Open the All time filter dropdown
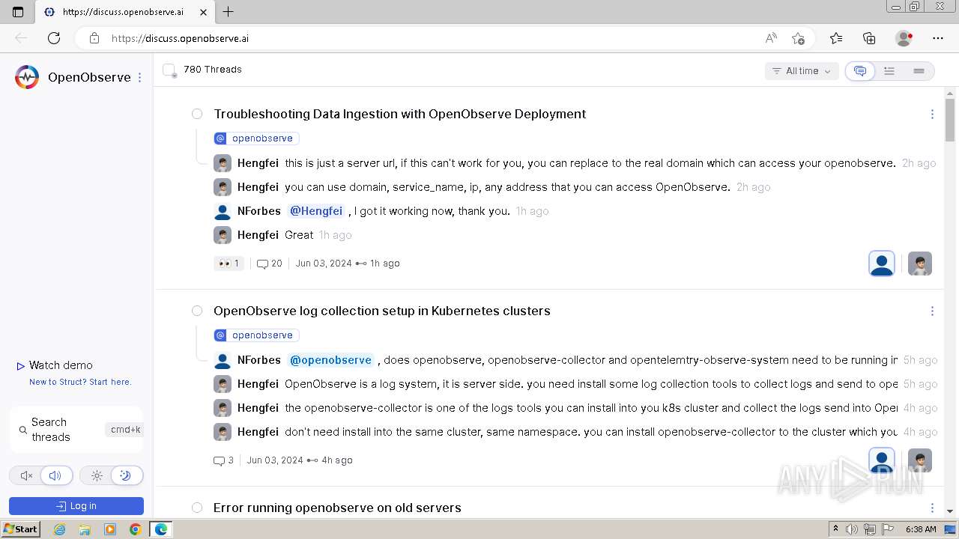The height and width of the screenshot is (539, 959). coord(801,71)
